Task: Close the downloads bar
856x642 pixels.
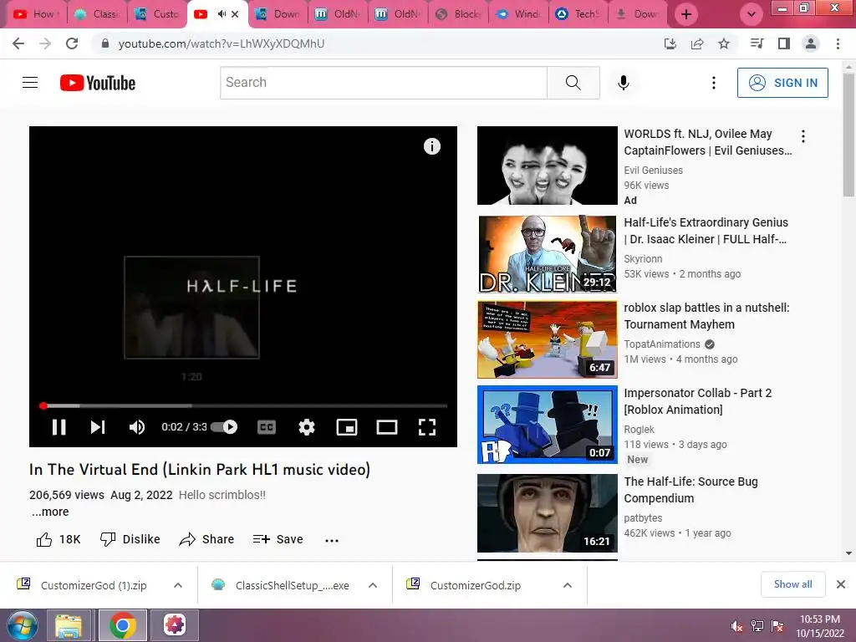Action: [x=841, y=584]
